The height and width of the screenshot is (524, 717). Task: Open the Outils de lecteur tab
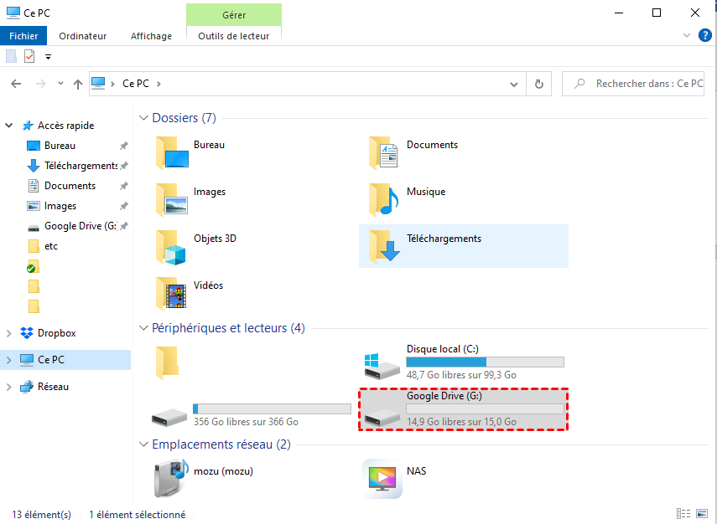(234, 36)
